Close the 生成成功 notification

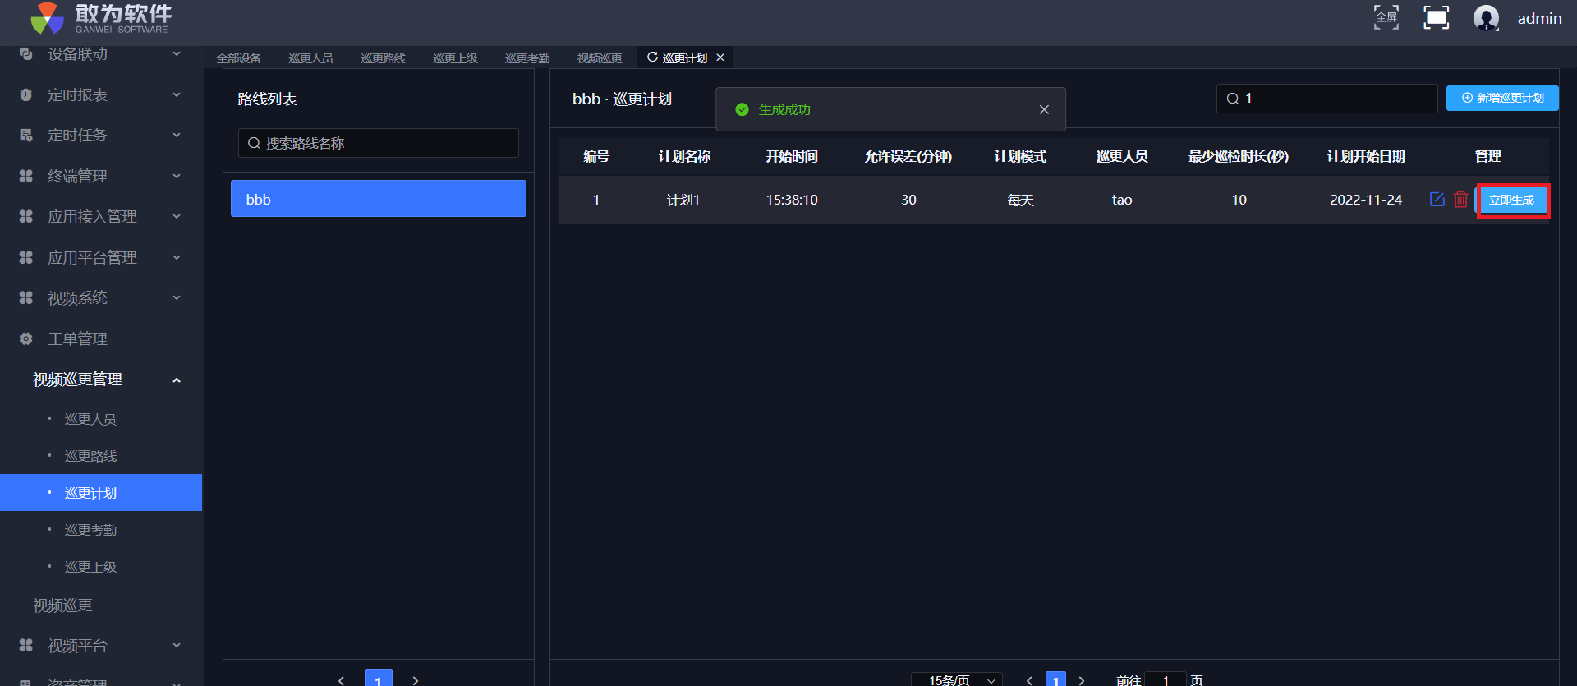(x=1044, y=109)
